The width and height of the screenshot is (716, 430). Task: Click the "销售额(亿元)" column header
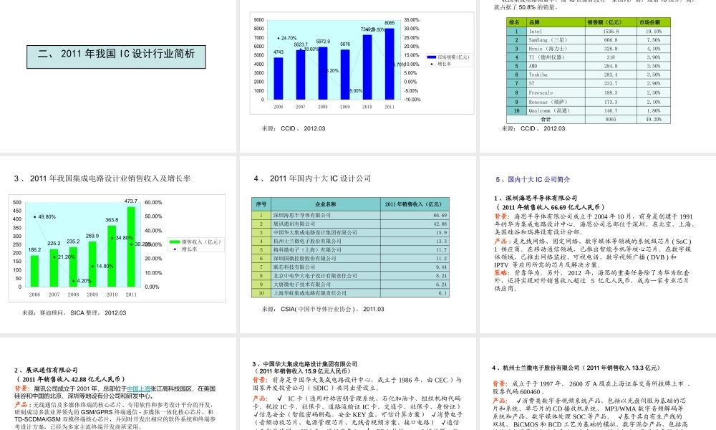tap(611, 22)
